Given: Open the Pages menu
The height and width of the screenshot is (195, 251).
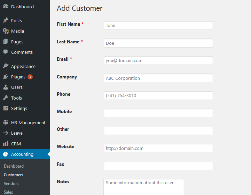Looking at the screenshot, I should [25, 42].
